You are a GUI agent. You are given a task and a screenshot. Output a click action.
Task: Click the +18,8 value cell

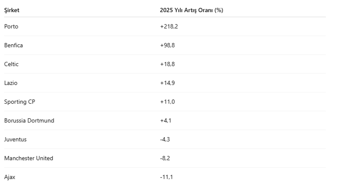[x=167, y=64]
